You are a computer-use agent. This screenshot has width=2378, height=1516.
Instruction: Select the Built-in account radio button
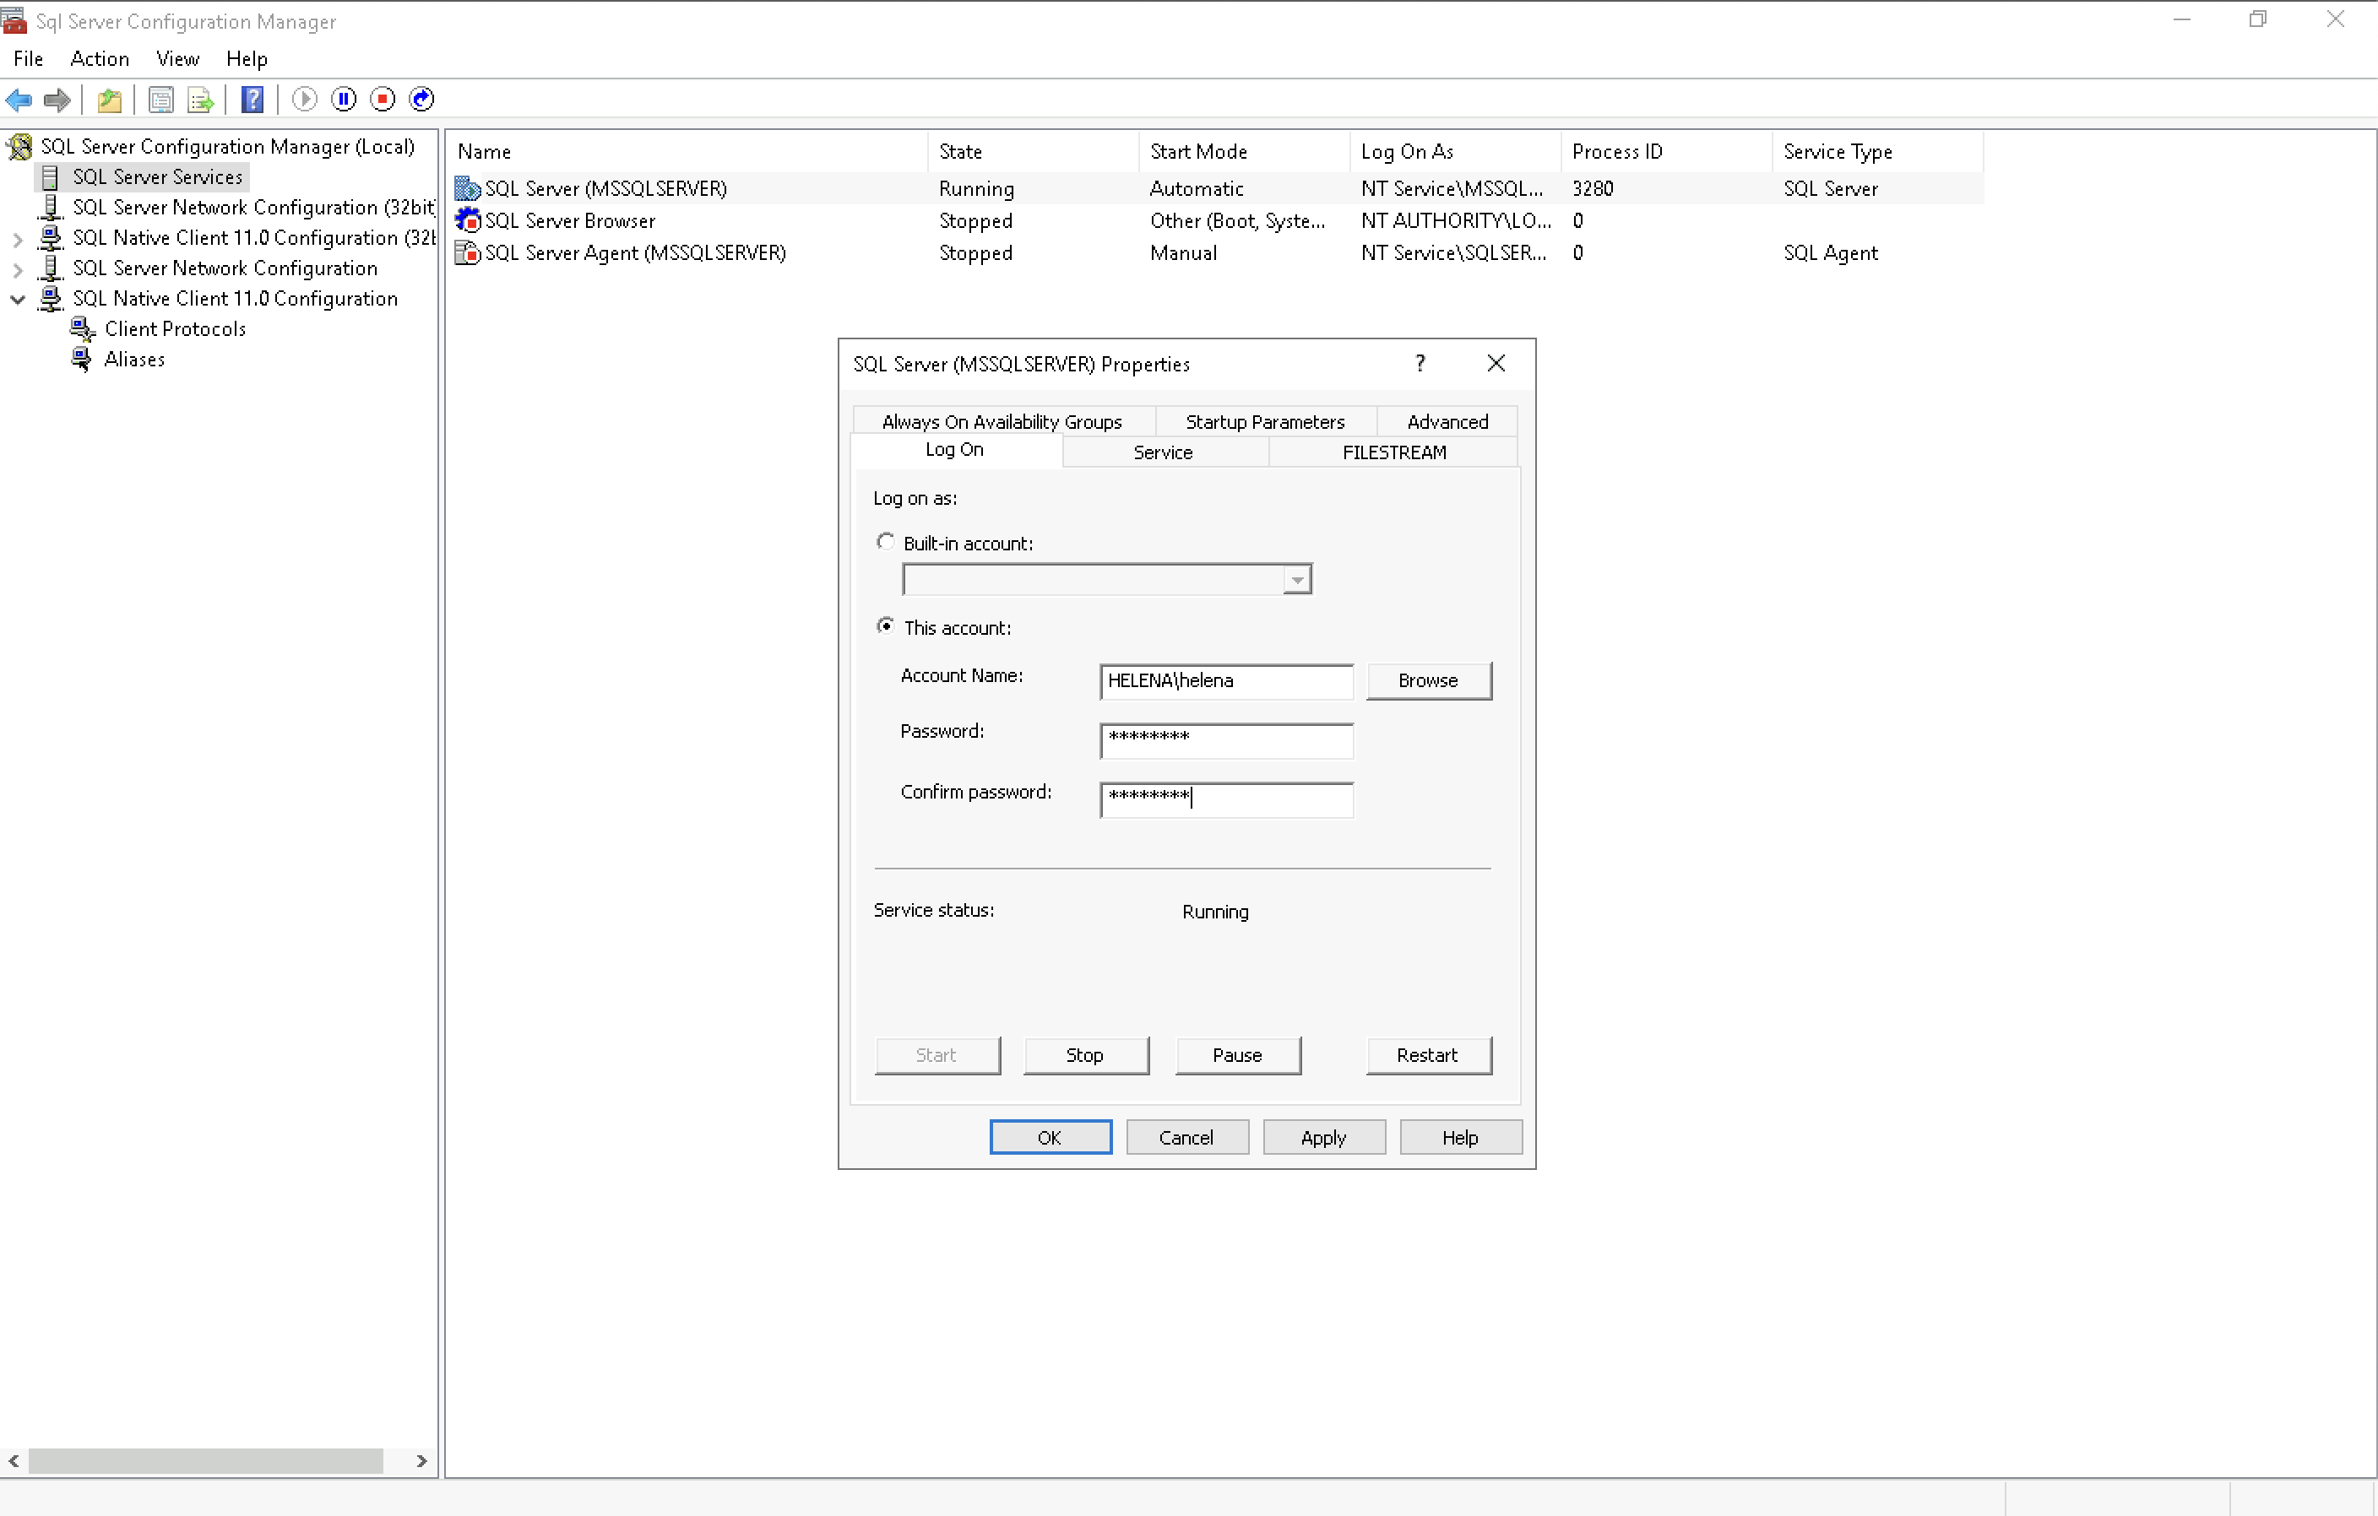886,542
